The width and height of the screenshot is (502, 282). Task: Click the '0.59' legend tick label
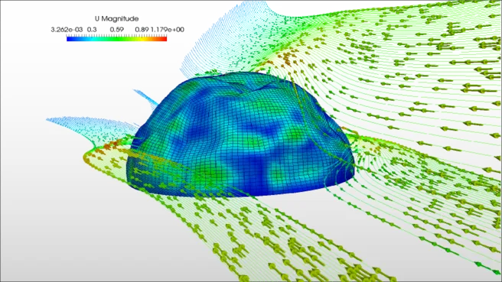(117, 30)
